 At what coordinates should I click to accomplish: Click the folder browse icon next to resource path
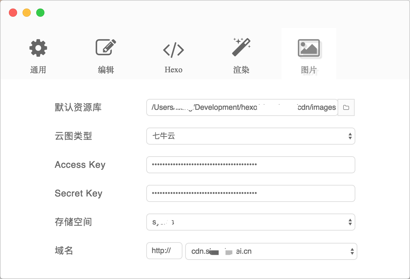pyautogui.click(x=346, y=107)
